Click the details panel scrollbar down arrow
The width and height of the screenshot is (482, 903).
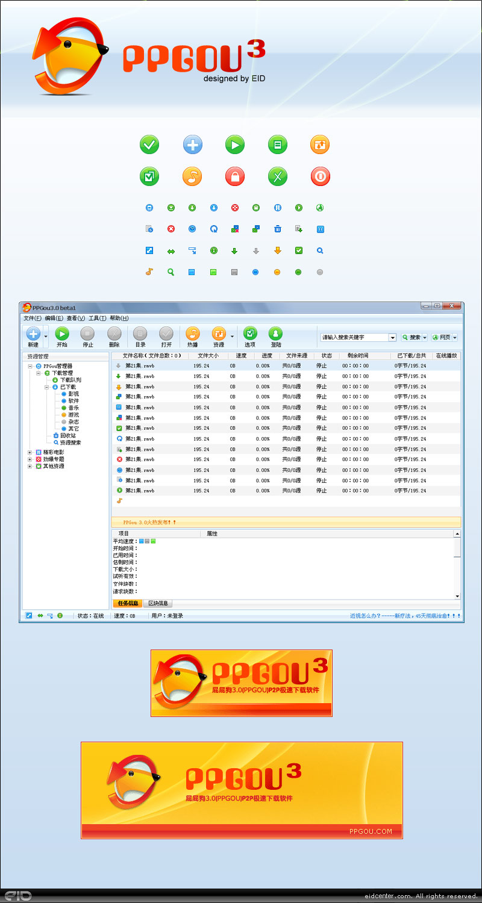457,596
